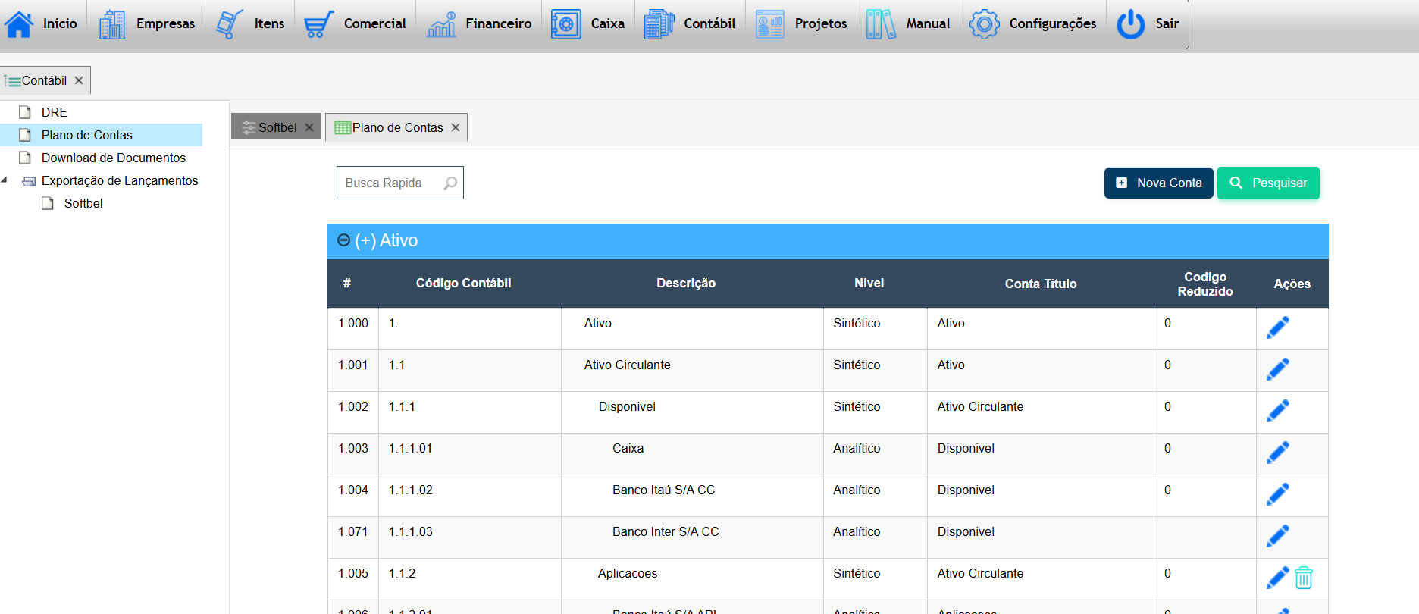The image size is (1419, 614).
Task: Click the Descrição column header
Action: (686, 283)
